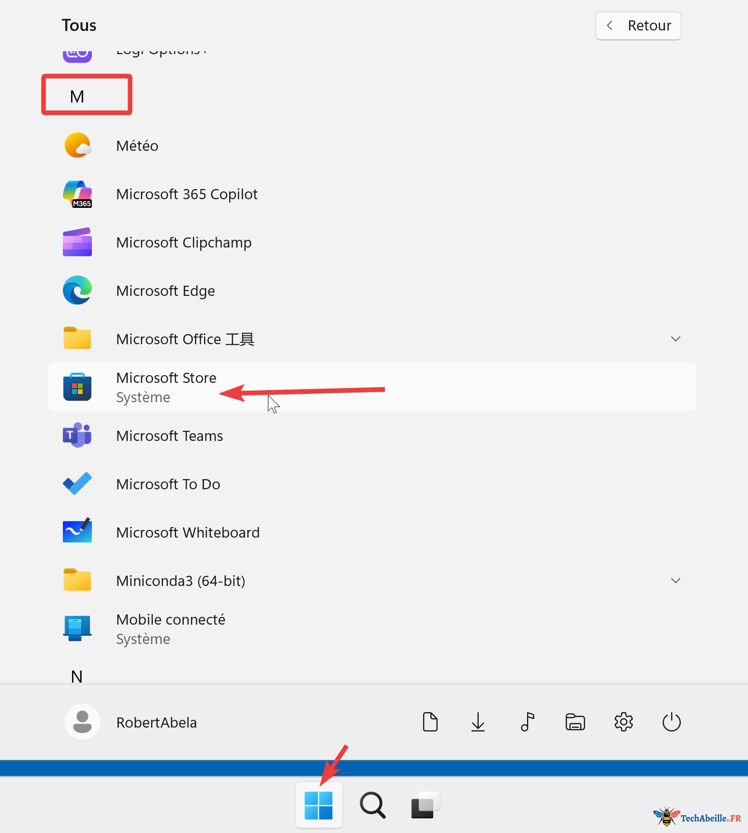Viewport: 748px width, 833px height.
Task: Select Microsoft Store app name text
Action: [x=166, y=378]
